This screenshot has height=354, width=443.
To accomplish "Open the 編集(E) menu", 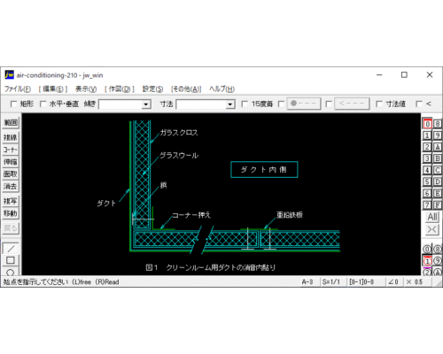I will pyautogui.click(x=53, y=88).
